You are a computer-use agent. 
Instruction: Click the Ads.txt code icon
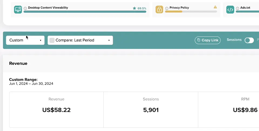230,9
